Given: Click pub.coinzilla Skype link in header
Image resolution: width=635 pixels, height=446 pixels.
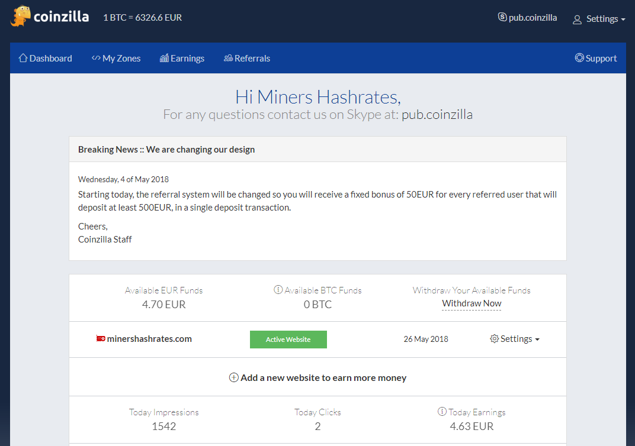Looking at the screenshot, I should point(528,17).
